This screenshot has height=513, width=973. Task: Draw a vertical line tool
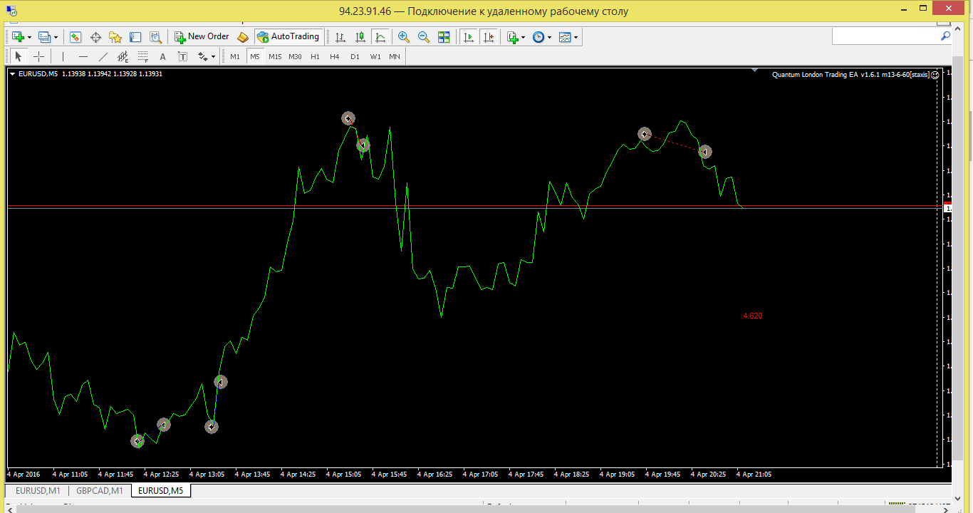(63, 56)
